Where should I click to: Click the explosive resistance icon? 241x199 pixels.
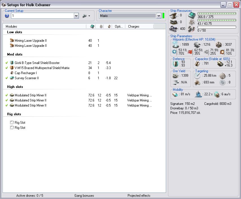click(222, 52)
